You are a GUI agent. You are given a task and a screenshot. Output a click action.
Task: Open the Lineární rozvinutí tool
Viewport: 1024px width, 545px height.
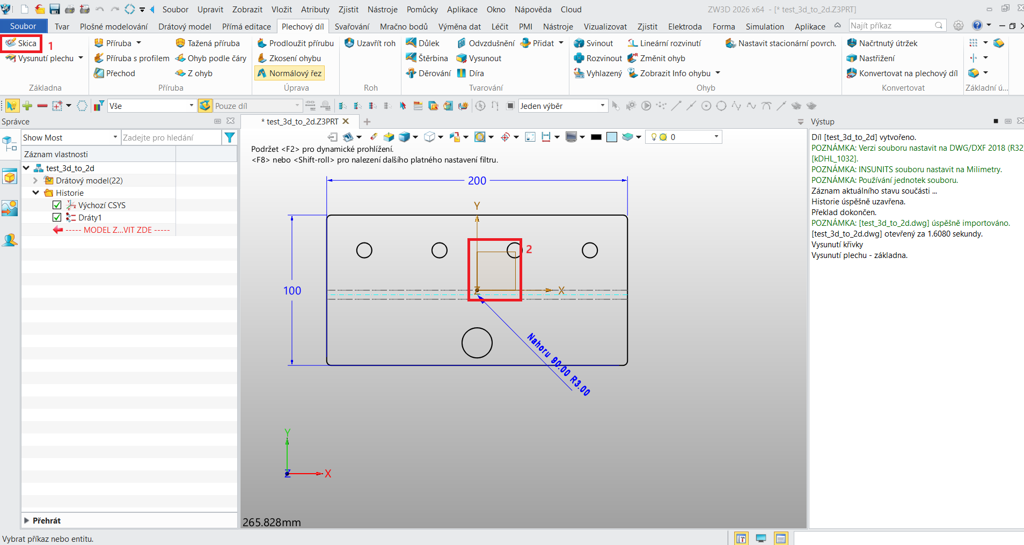tap(664, 43)
